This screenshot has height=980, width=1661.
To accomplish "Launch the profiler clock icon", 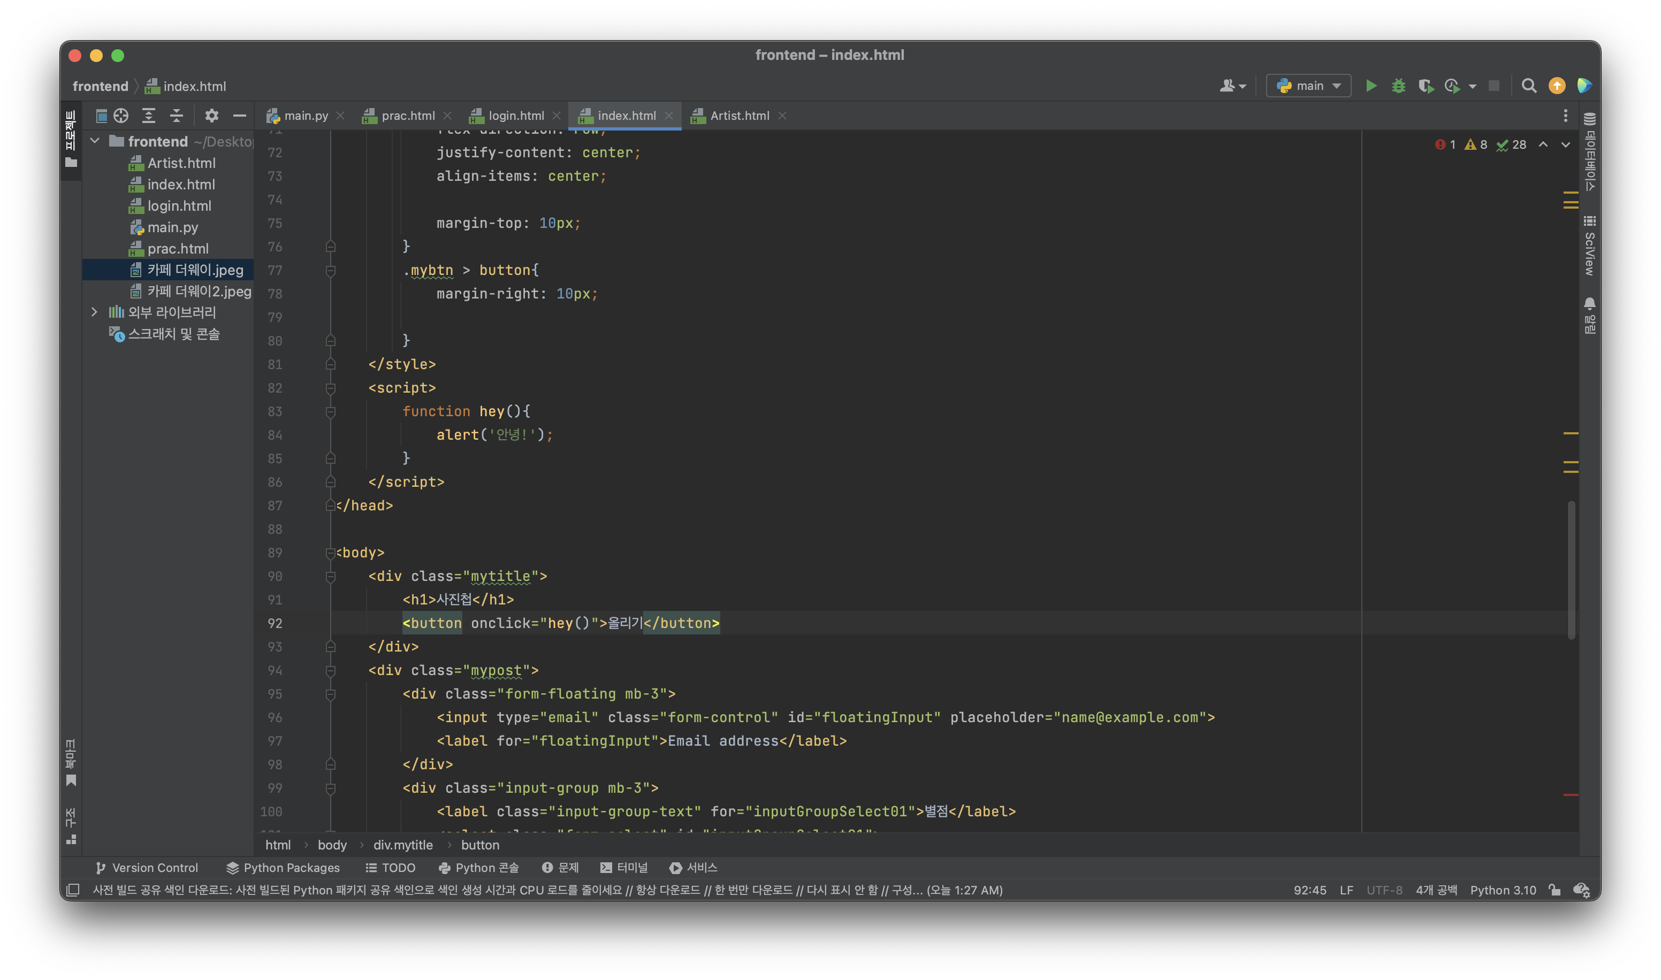I will 1452,86.
